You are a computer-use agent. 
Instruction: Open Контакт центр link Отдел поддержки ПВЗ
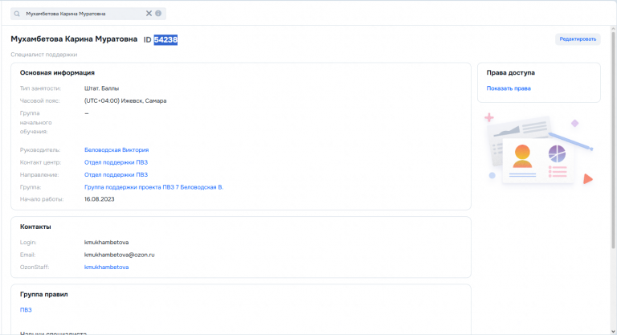point(116,162)
